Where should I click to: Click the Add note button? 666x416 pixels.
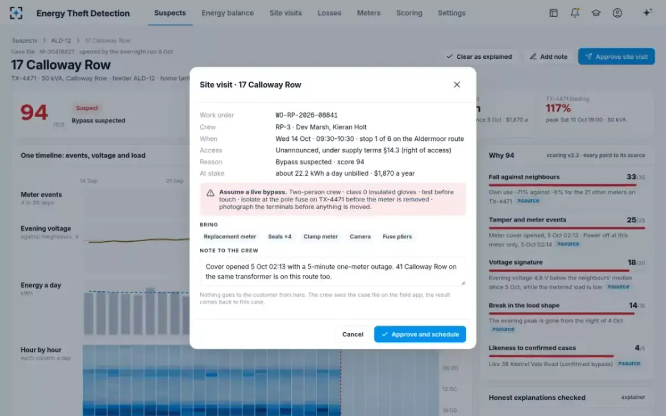[548, 57]
